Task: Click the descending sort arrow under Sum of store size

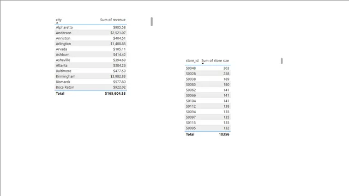Action: pos(203,64)
